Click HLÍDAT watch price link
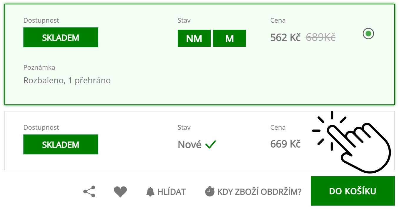The height and width of the screenshot is (210, 399). click(171, 192)
